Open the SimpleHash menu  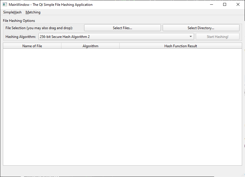tap(12, 12)
